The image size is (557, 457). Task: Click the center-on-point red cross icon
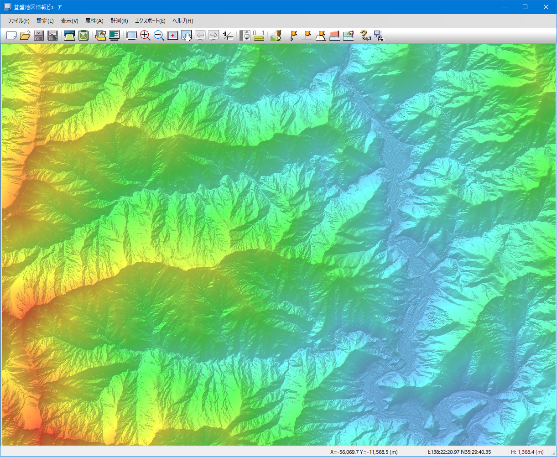point(172,35)
